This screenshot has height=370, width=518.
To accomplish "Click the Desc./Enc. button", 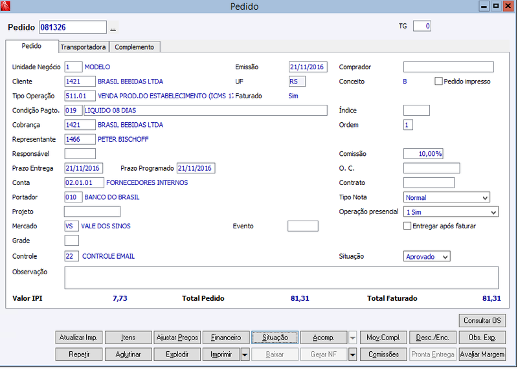I will coord(433,338).
